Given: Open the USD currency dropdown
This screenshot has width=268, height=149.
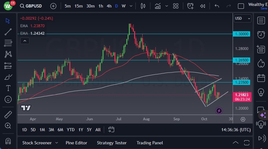Looking at the screenshot, I should coord(243,18).
